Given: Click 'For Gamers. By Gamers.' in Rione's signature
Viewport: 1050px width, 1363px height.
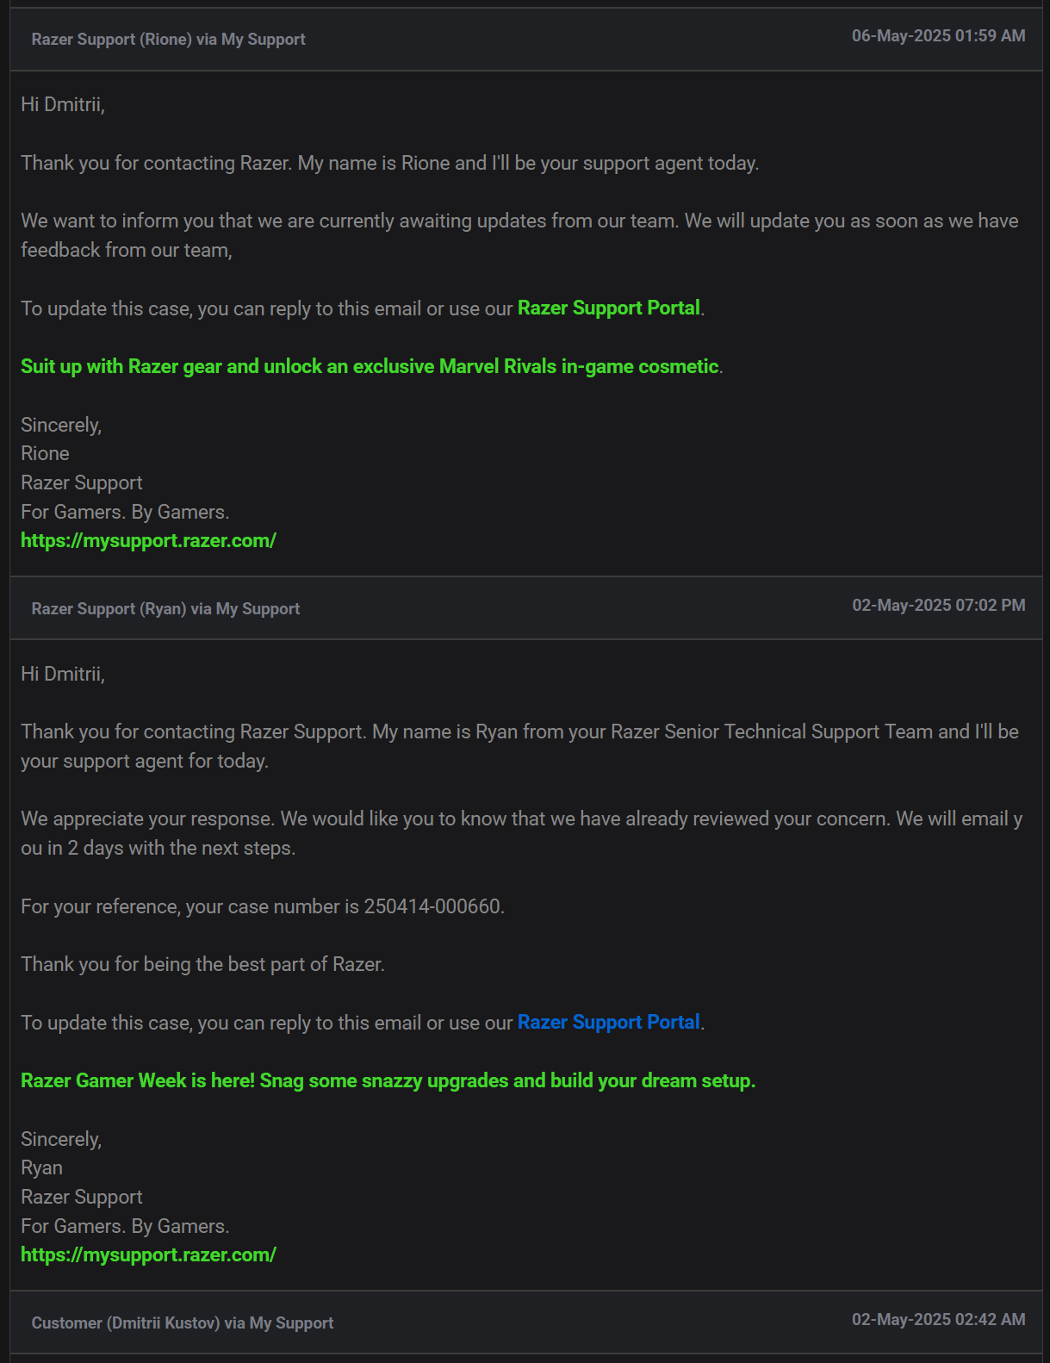Looking at the screenshot, I should pos(125,512).
